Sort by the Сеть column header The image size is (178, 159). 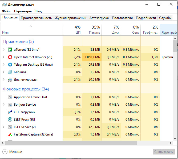[131, 30]
